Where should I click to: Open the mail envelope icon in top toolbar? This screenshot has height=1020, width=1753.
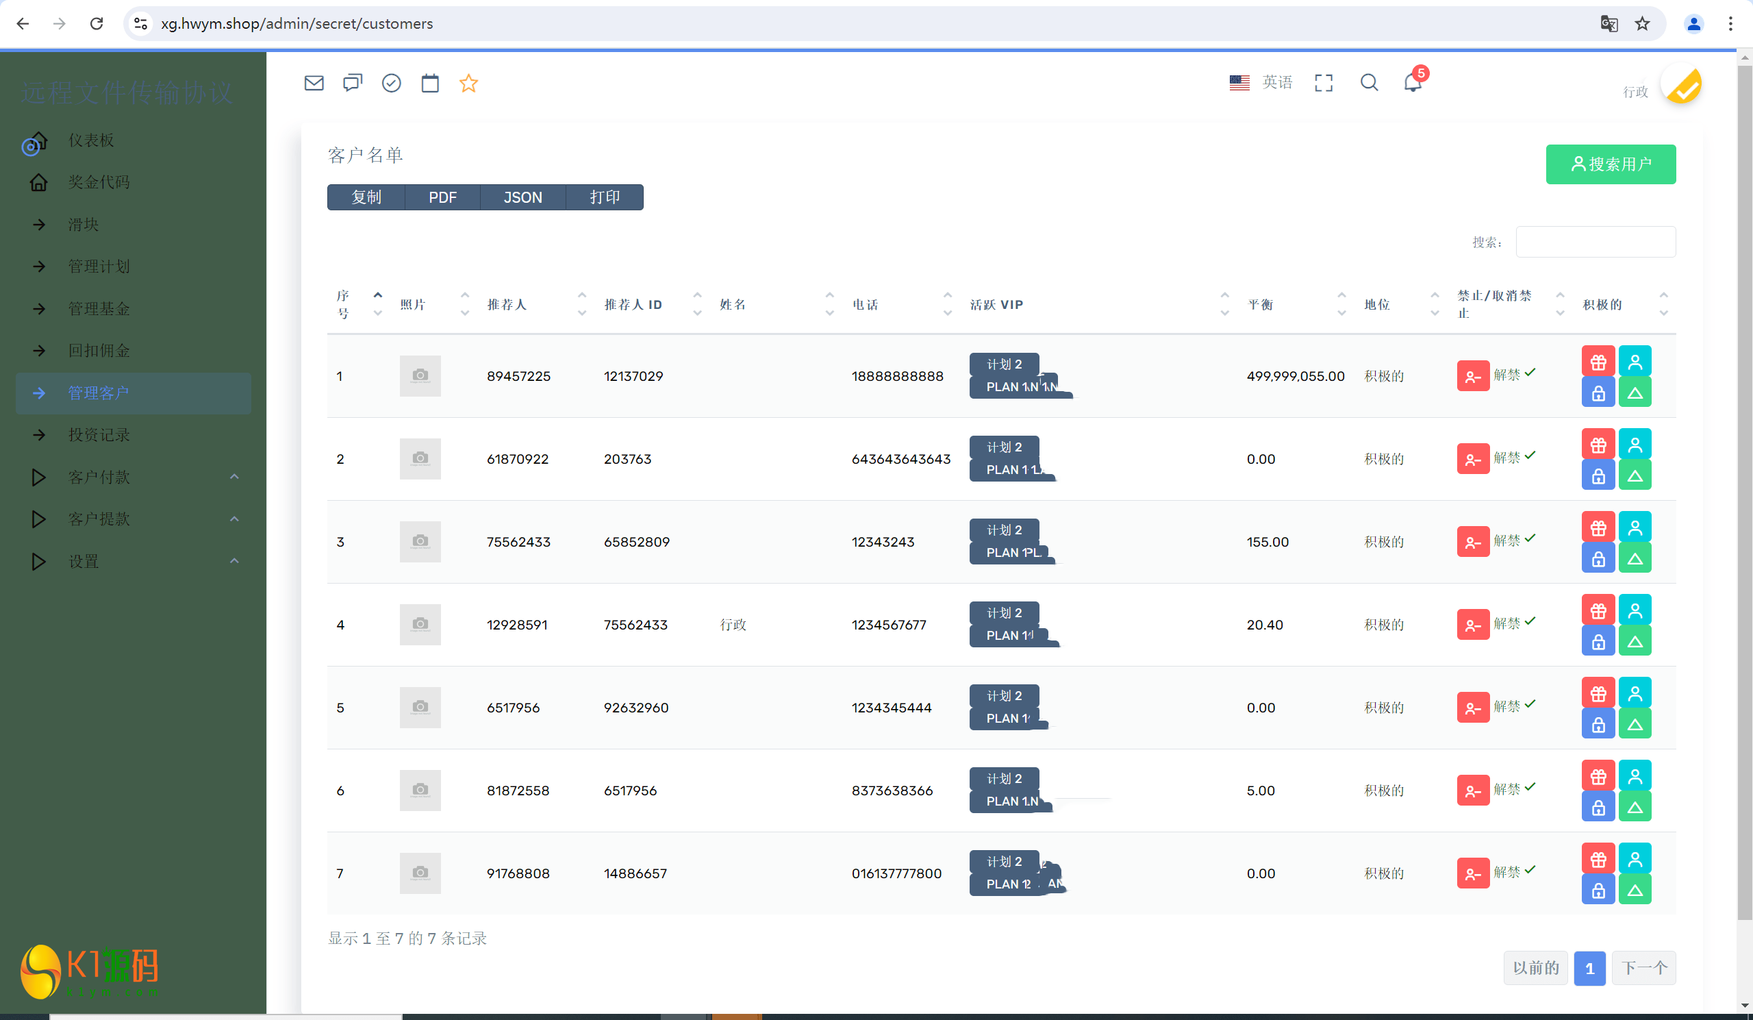click(x=314, y=84)
